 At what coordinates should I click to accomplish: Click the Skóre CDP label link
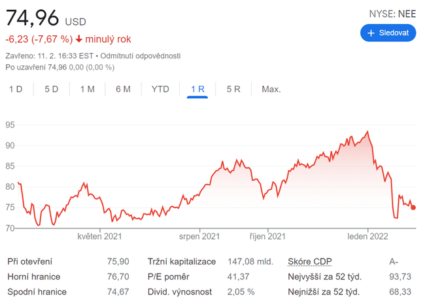[x=311, y=261]
